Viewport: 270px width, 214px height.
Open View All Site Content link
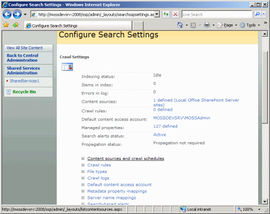[x=25, y=48]
